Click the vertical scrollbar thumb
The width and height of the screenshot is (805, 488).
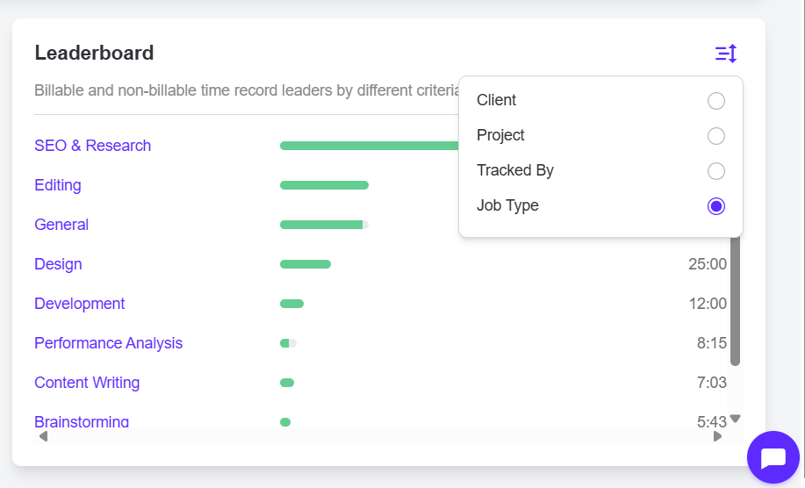735,300
